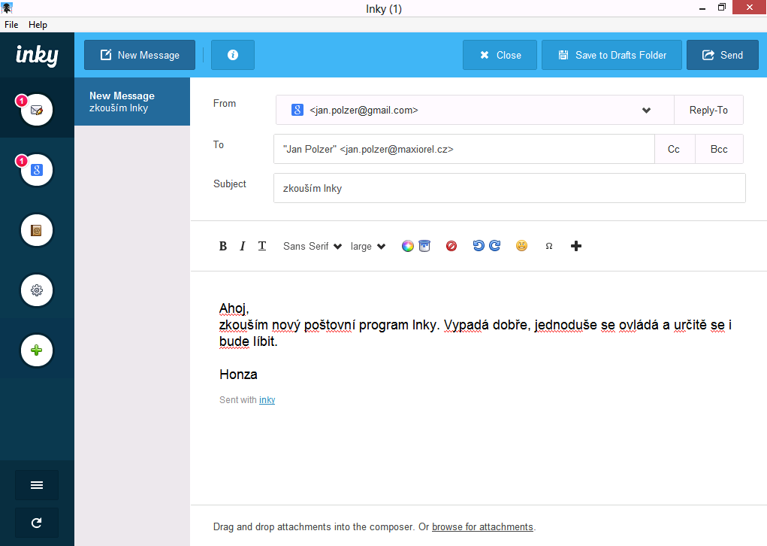
Task: Add a new account with green plus
Action: pyautogui.click(x=37, y=350)
